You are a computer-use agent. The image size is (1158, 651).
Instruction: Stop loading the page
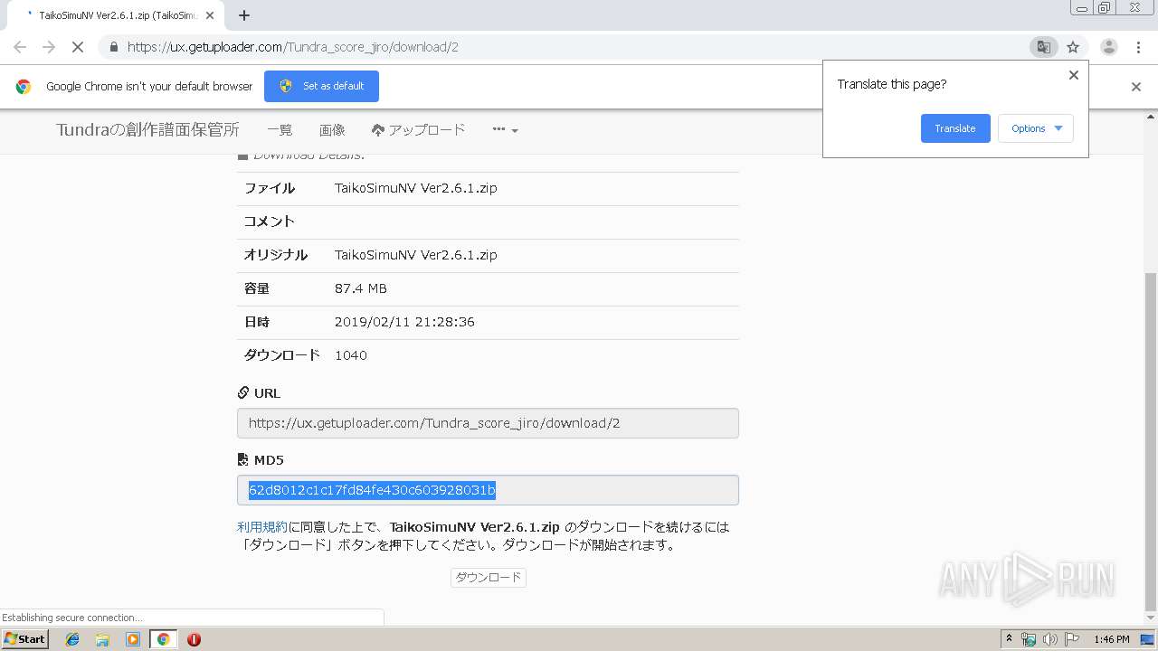(x=78, y=47)
